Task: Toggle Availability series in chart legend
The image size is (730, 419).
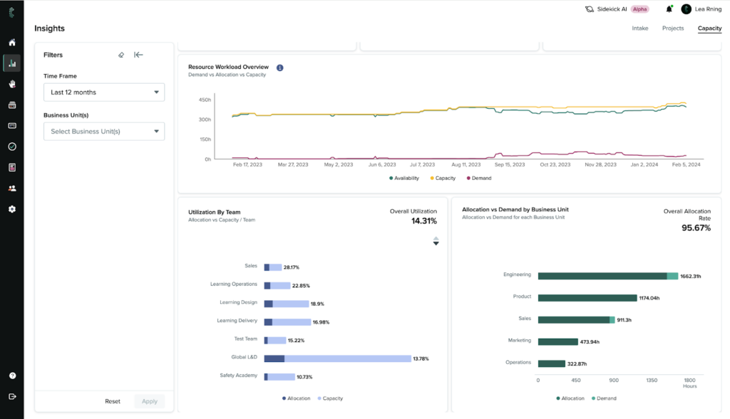Action: 403,178
